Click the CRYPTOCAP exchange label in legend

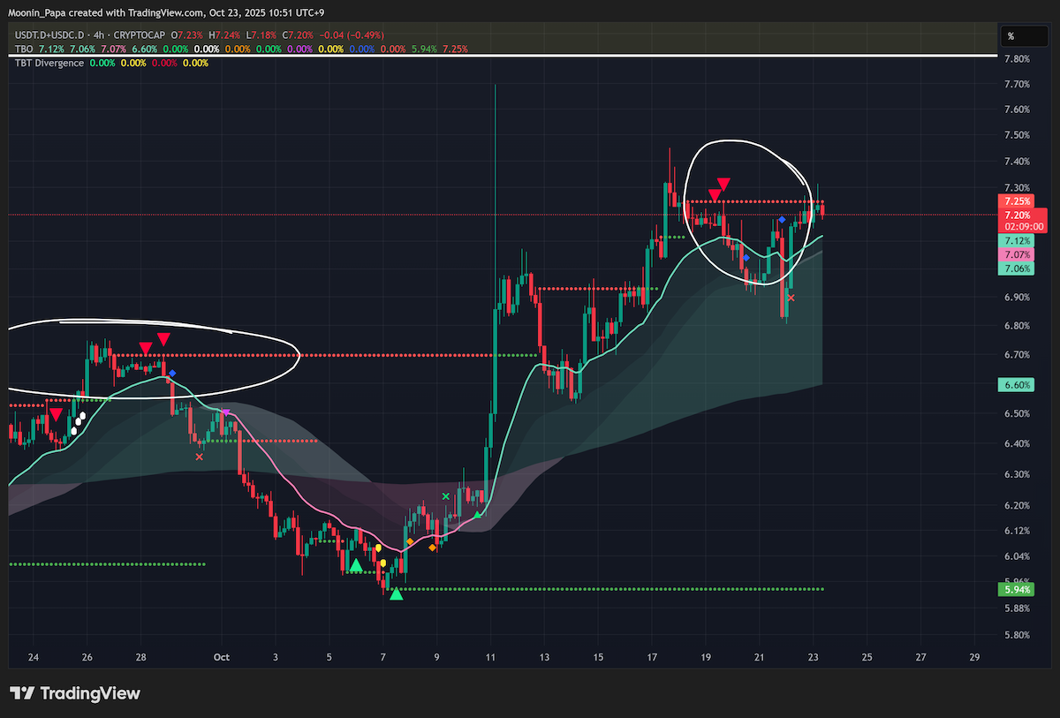point(140,35)
